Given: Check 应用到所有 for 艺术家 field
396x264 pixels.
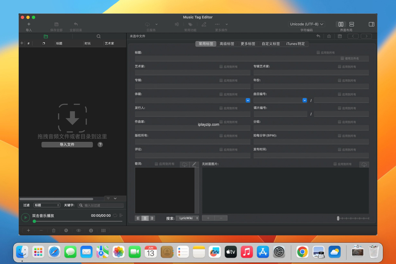Looking at the screenshot, I should coord(221,67).
